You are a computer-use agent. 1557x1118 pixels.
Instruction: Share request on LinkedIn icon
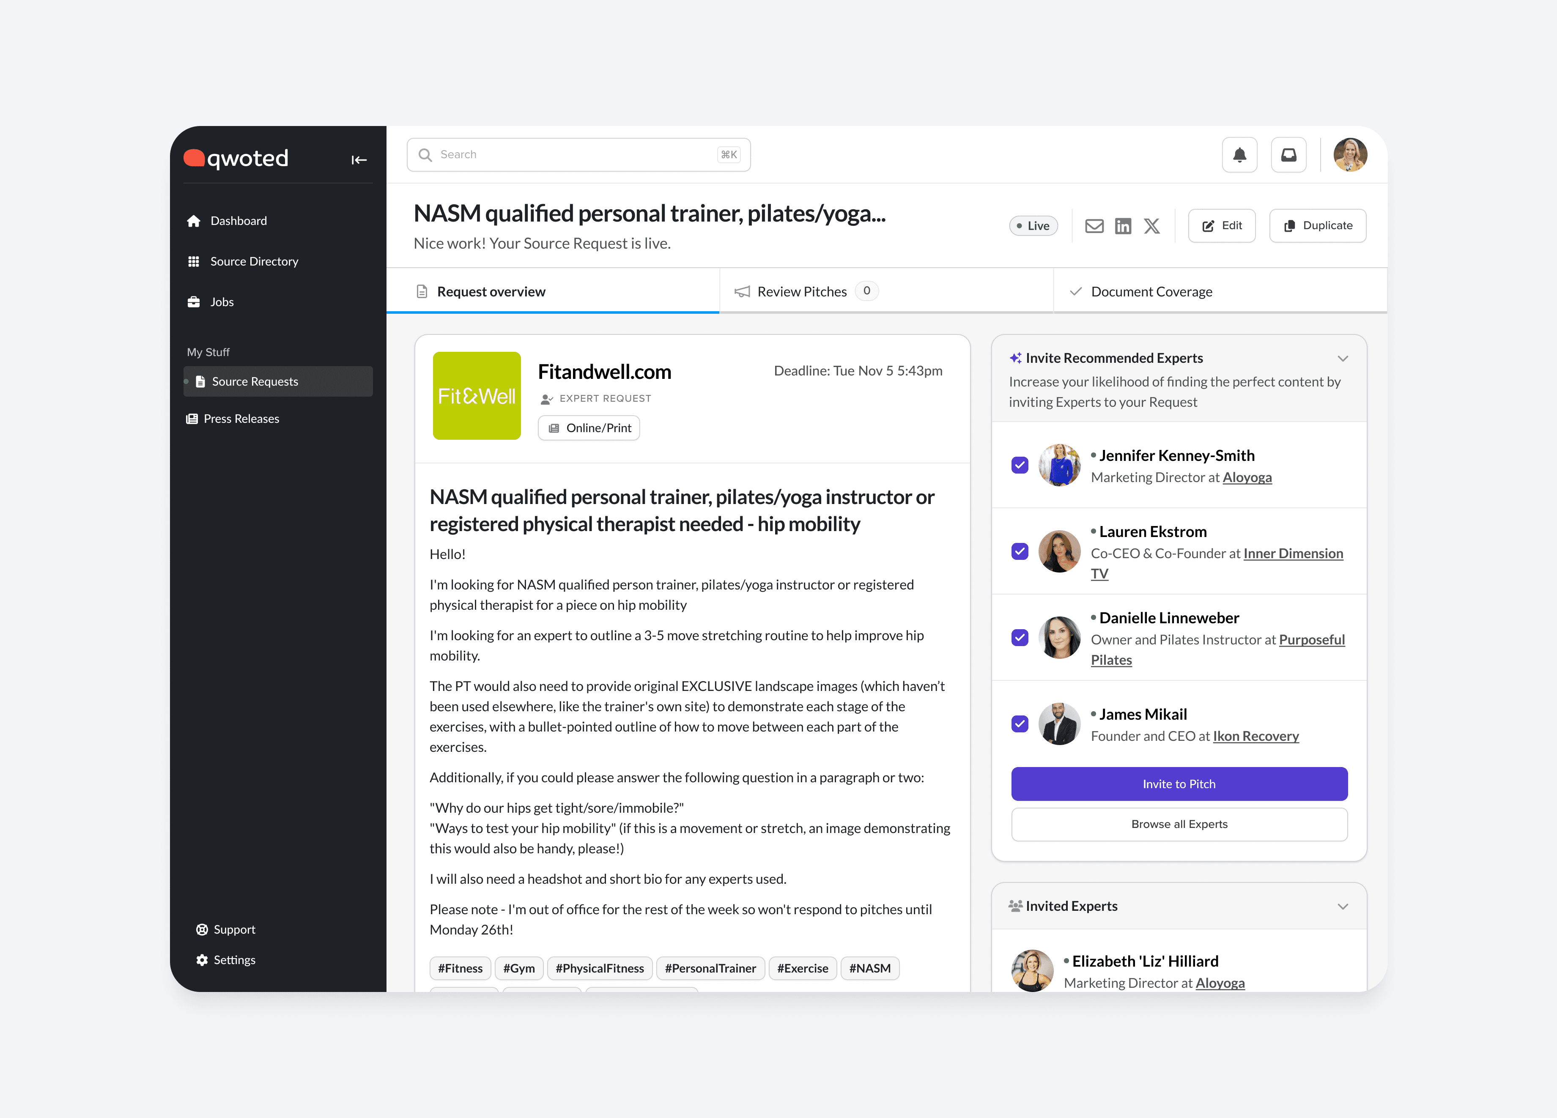(1123, 226)
